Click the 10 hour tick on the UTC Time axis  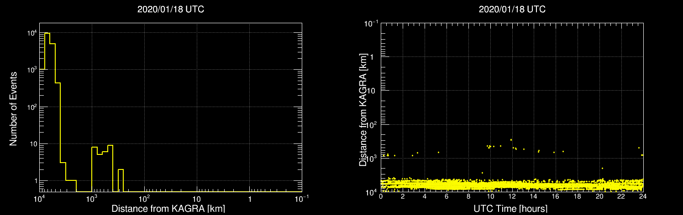point(490,197)
